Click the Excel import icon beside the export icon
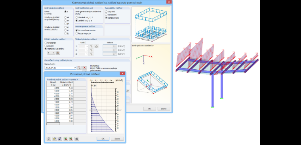Image resolution: width=301 pixels, height=145 pixels. 71,139
